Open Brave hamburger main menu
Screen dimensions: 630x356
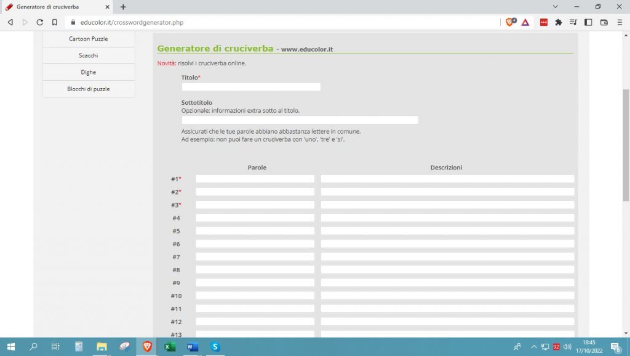[x=620, y=22]
